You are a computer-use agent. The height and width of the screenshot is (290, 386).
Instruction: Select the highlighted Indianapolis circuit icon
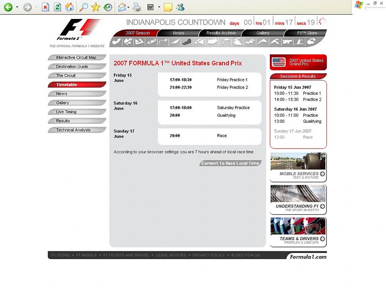pyautogui.click(x=186, y=42)
